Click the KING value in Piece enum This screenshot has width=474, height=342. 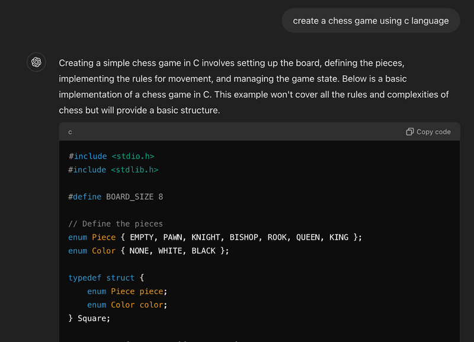pos(338,237)
